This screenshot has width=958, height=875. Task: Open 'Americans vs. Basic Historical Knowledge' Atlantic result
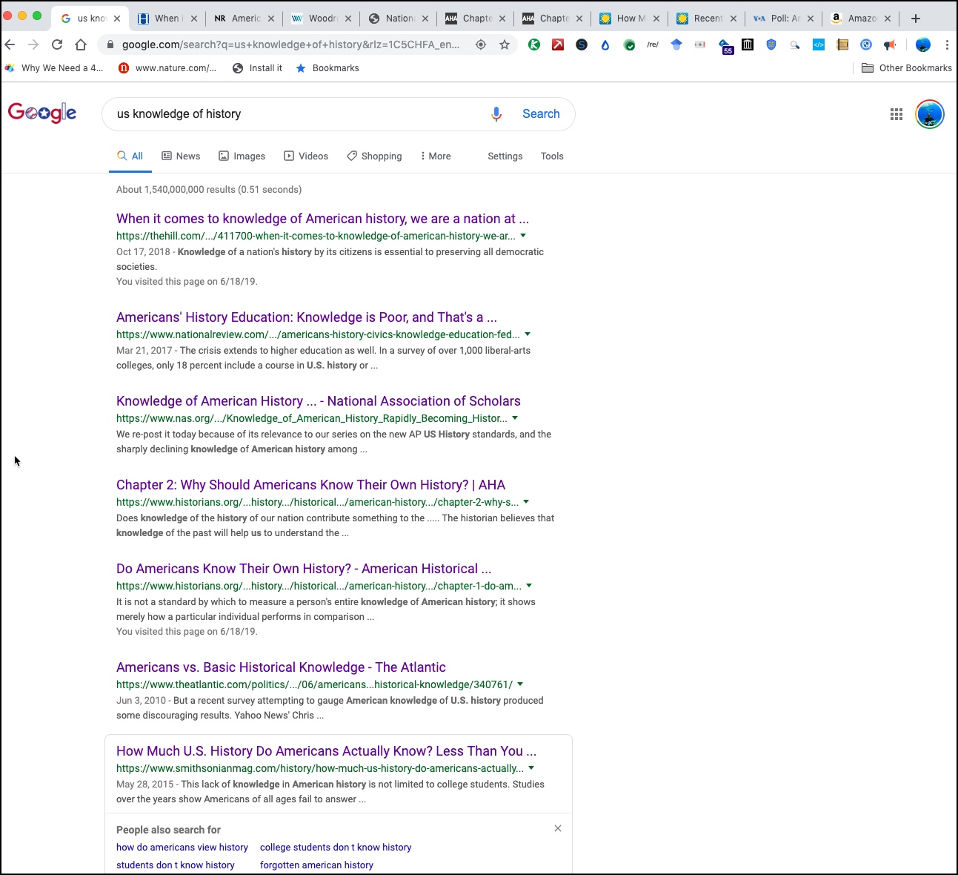(281, 667)
